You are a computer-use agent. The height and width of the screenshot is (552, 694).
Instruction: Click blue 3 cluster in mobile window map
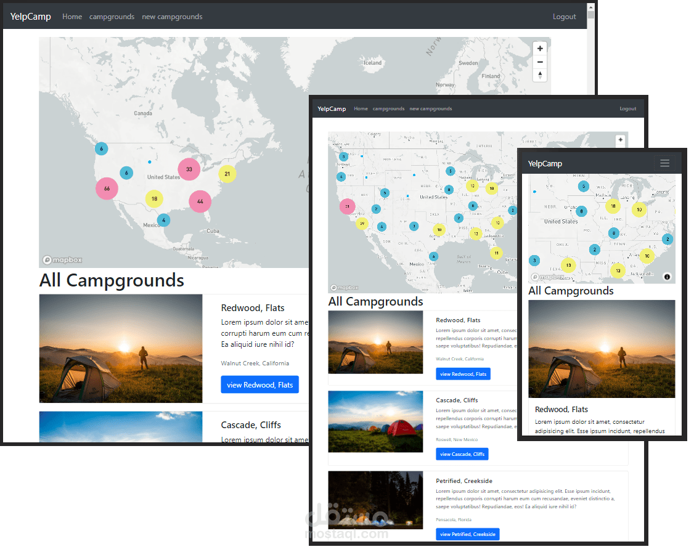(x=534, y=260)
